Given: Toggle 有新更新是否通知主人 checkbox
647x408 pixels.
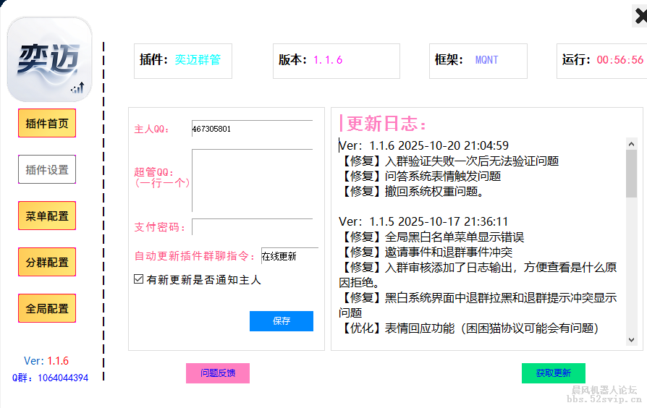Looking at the screenshot, I should pyautogui.click(x=139, y=279).
